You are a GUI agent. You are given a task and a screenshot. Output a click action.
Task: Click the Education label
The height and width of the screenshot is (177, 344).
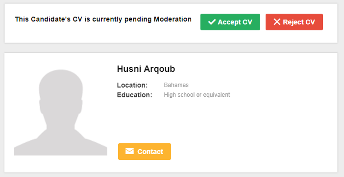[134, 95]
